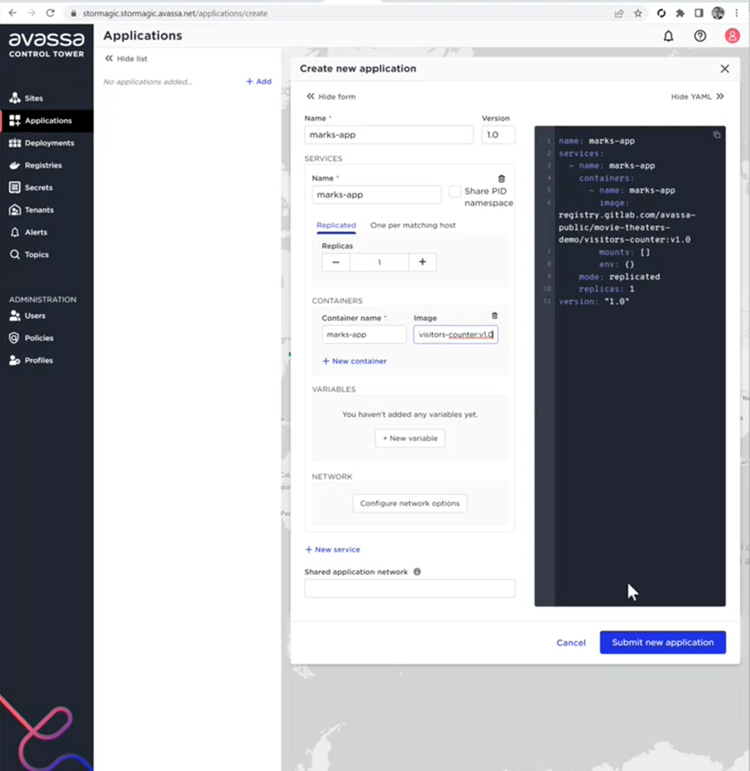The width and height of the screenshot is (750, 771).
Task: Select Applications in the sidebar
Action: tap(47, 120)
